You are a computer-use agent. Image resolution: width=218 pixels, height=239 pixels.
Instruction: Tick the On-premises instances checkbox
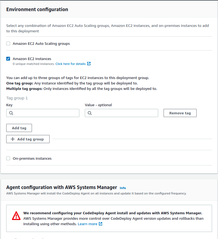pyautogui.click(x=8, y=158)
